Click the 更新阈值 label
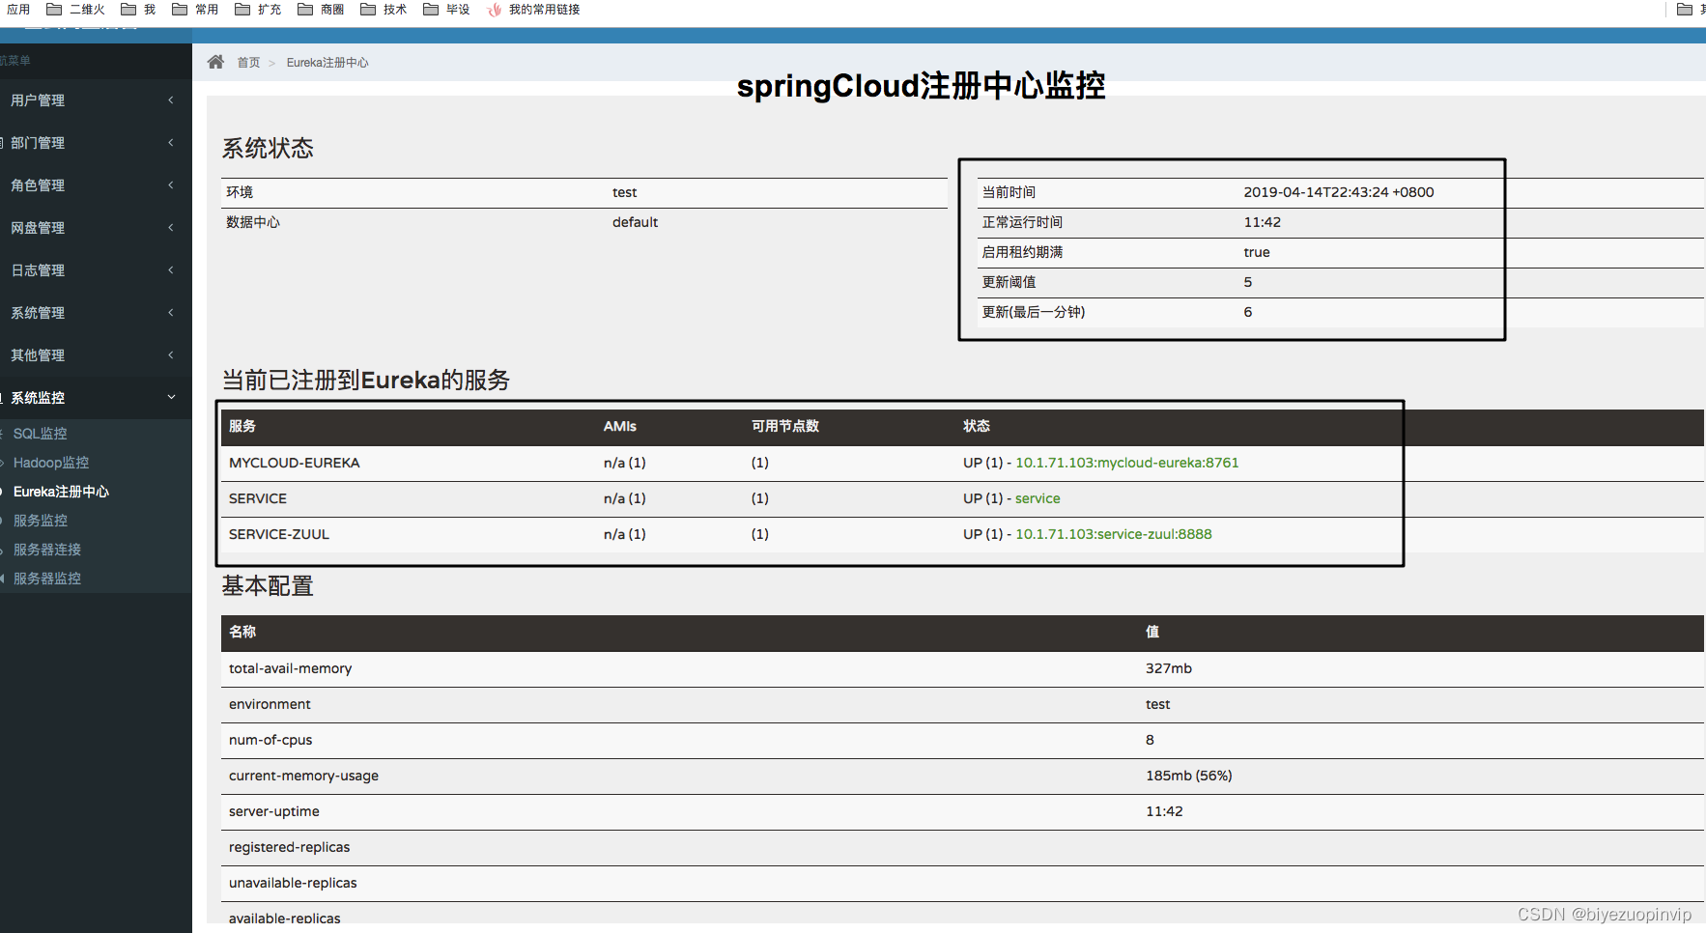The width and height of the screenshot is (1706, 933). (x=1009, y=282)
